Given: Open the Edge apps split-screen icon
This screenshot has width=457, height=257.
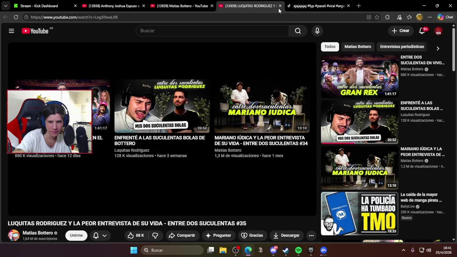Looking at the screenshot, I should click(x=369, y=17).
